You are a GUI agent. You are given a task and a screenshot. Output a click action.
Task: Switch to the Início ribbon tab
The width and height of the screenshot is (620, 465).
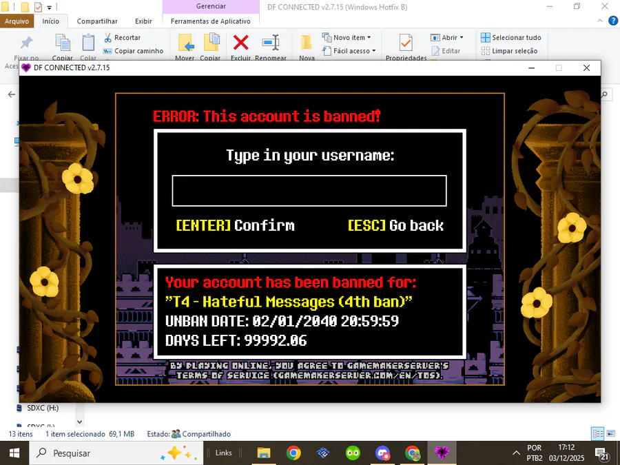[50, 21]
